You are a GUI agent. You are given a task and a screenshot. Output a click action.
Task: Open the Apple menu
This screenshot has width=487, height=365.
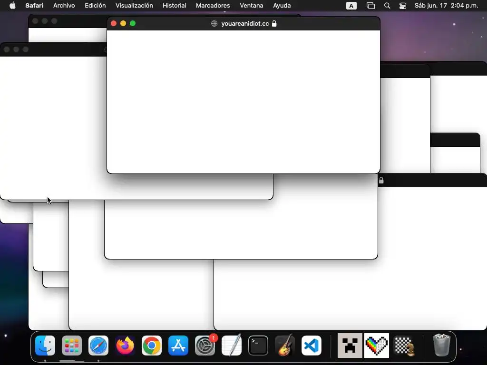click(x=12, y=5)
